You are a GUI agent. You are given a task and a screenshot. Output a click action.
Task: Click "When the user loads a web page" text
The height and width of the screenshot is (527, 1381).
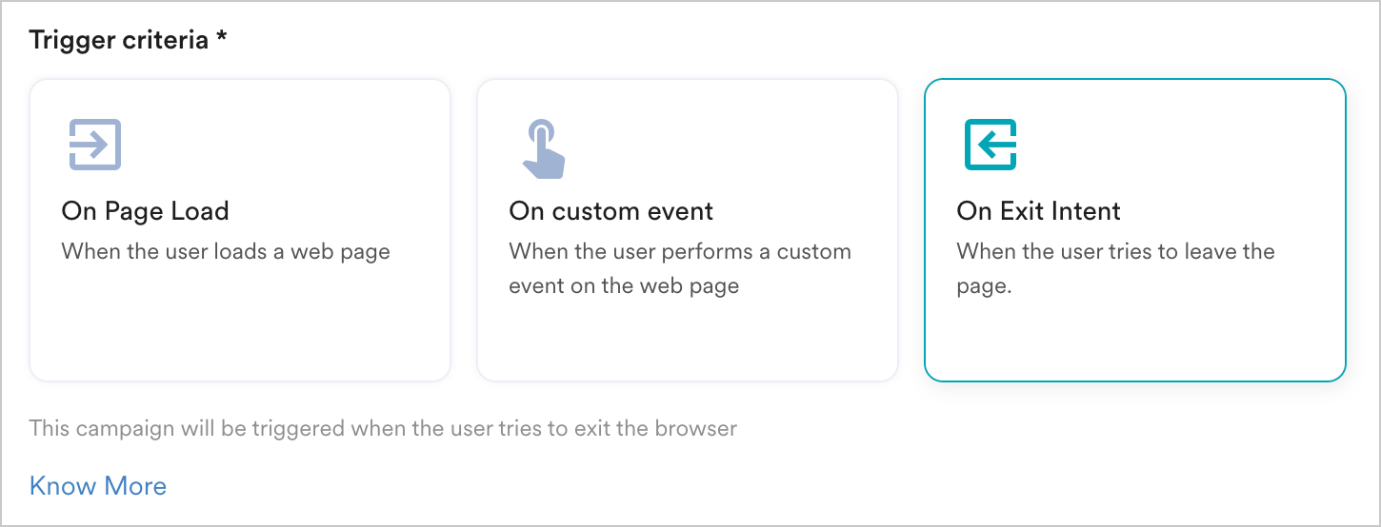pos(226,252)
